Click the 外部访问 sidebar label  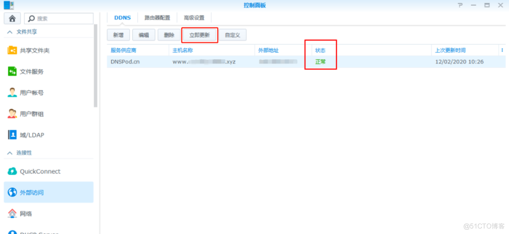click(x=32, y=193)
